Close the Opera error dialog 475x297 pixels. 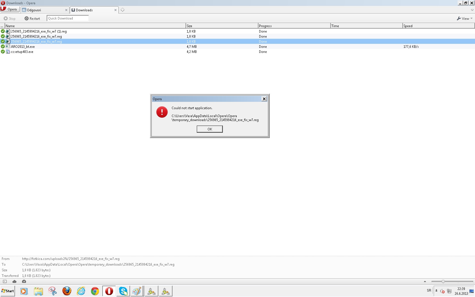[x=264, y=99]
